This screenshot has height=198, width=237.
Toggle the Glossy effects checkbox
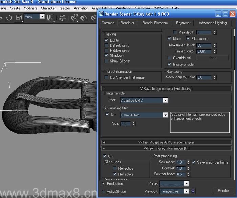pyautogui.click(x=169, y=64)
